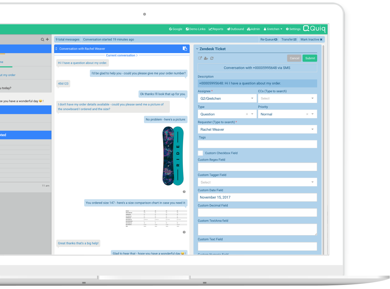Click '9 total messages' in the status bar

(x=68, y=39)
